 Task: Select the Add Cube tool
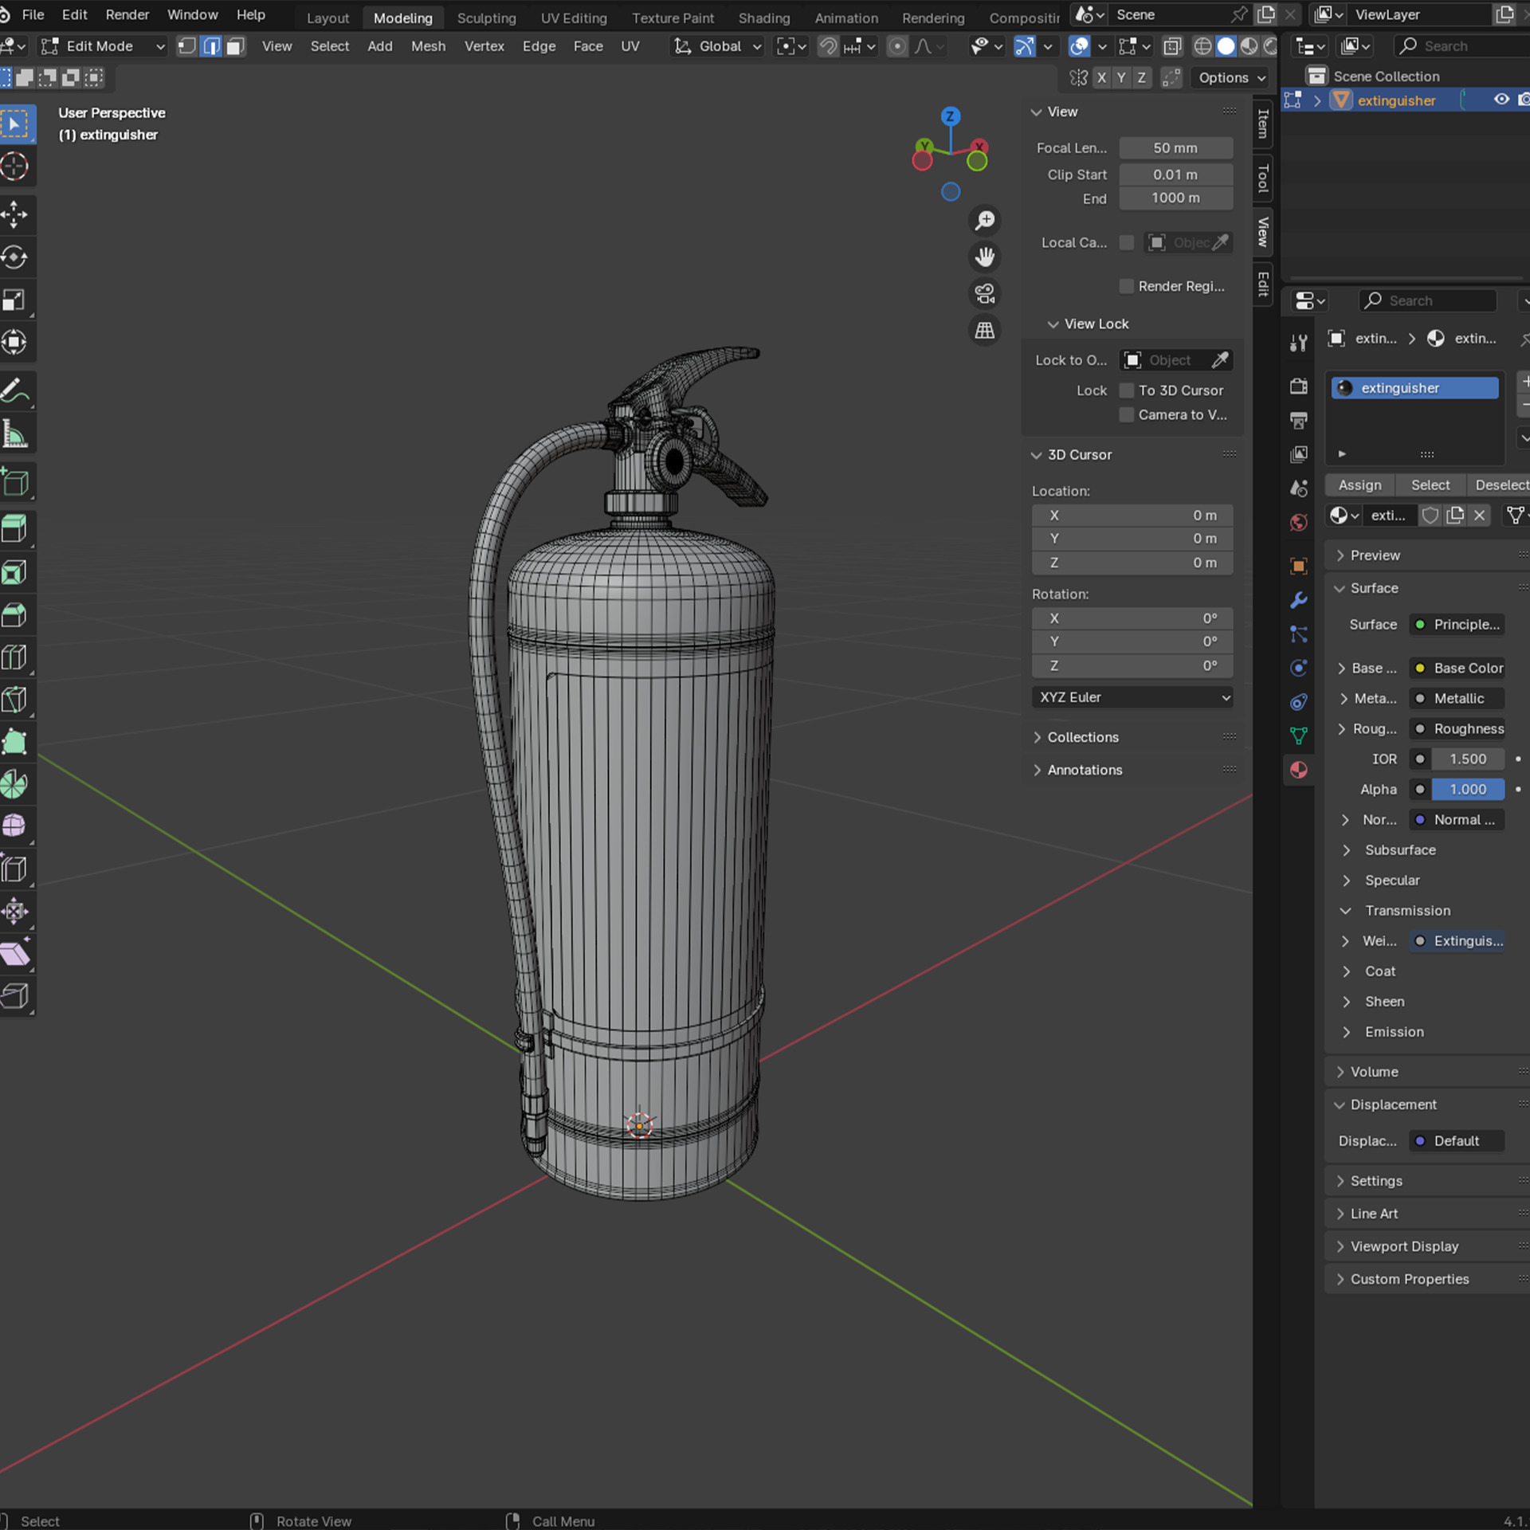point(15,482)
